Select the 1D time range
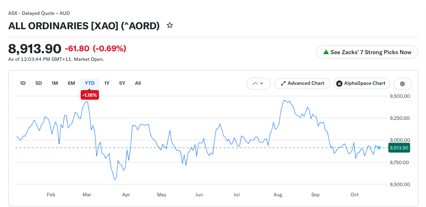Viewport: 426px width, 207px height. pos(23,83)
